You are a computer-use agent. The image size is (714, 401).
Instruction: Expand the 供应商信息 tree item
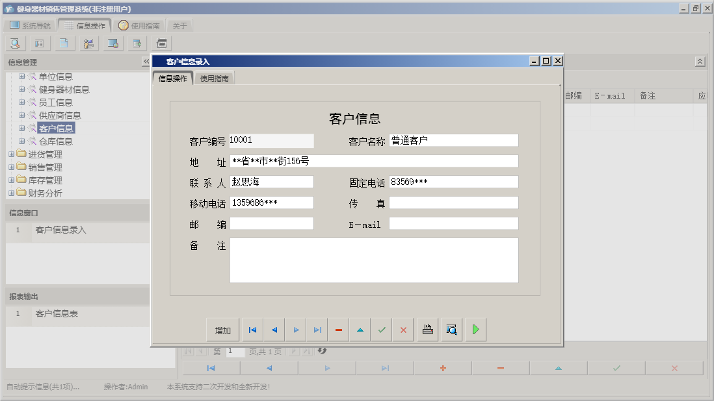click(x=21, y=115)
